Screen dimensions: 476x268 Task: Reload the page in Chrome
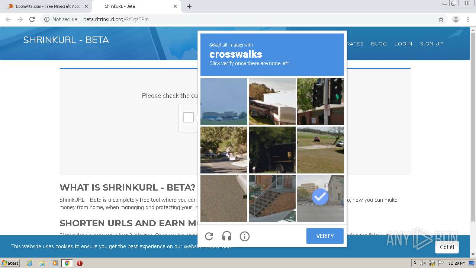pyautogui.click(x=32, y=19)
